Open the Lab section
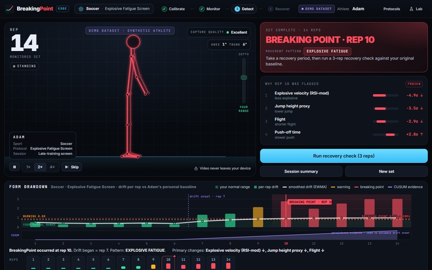Viewport: 432px width, 270px height. (416, 9)
